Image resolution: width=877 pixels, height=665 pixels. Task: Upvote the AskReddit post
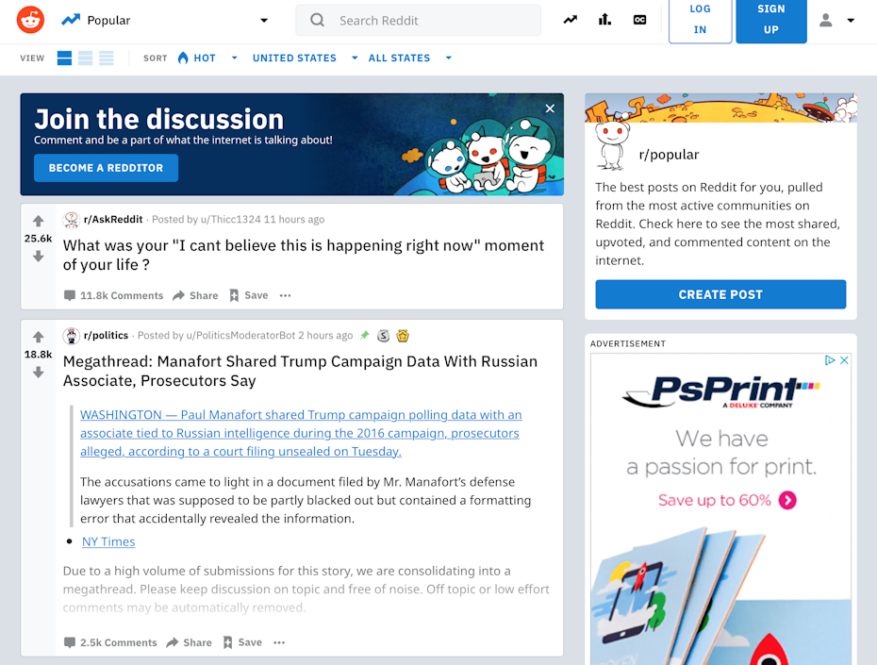[38, 222]
